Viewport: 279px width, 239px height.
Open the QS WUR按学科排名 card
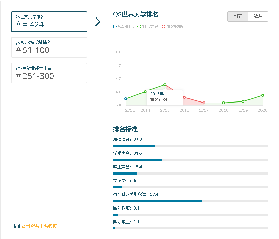(49, 47)
